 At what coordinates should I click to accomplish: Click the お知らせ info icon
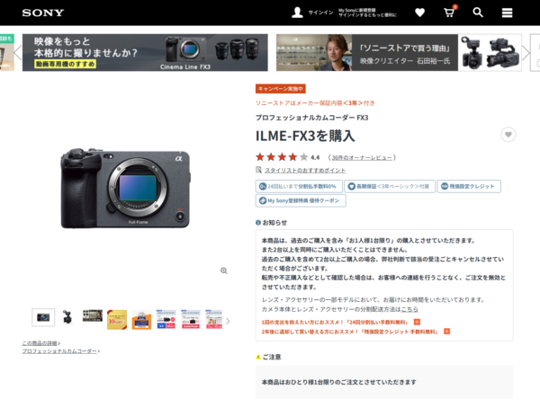[258, 223]
